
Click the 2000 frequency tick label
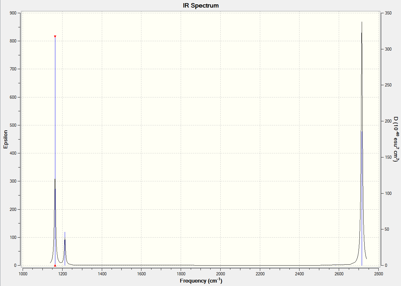[x=220, y=273]
